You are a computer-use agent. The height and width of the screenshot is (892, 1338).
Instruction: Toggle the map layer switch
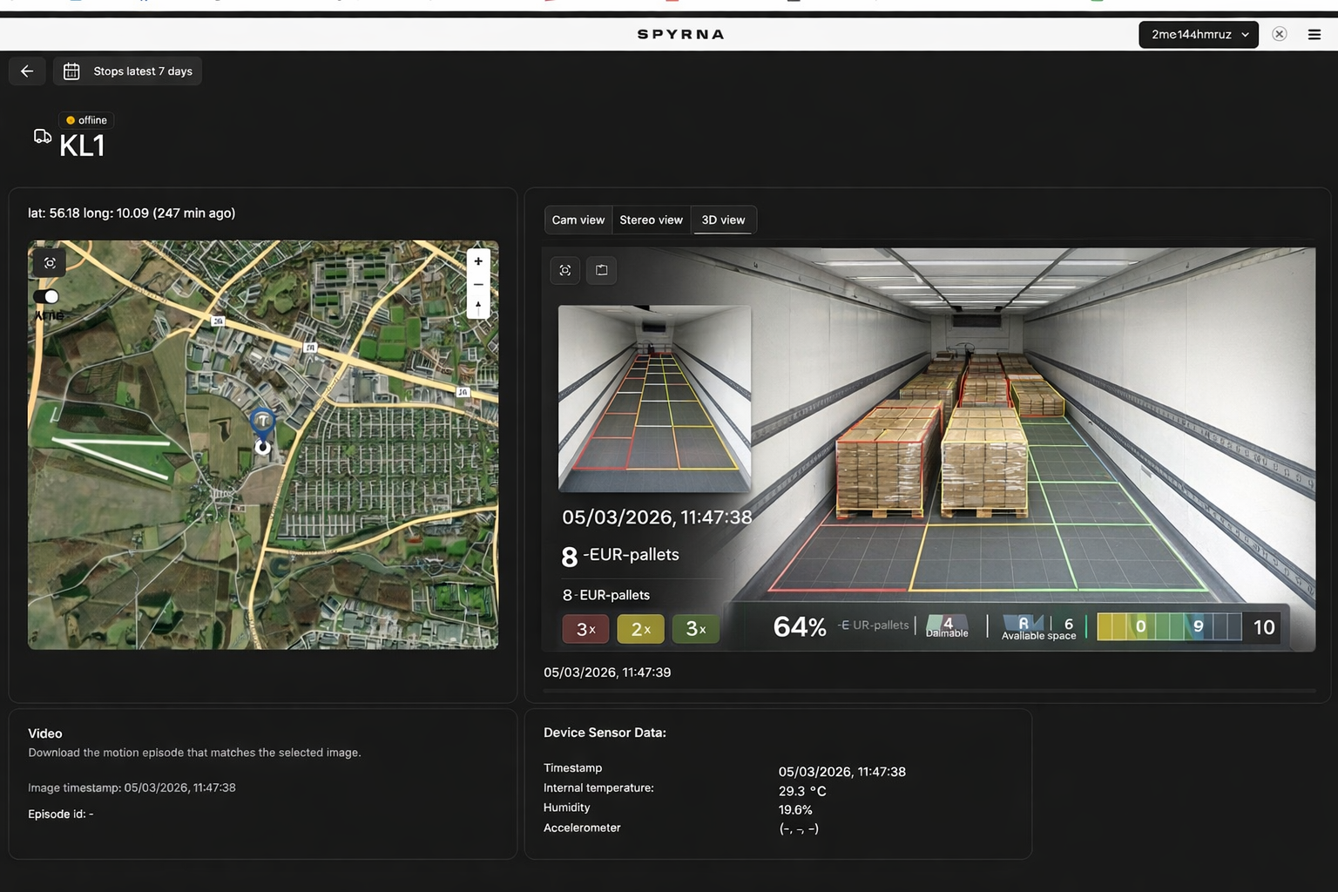[46, 297]
